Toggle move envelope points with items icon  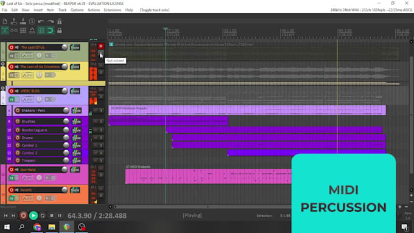pos(32,30)
